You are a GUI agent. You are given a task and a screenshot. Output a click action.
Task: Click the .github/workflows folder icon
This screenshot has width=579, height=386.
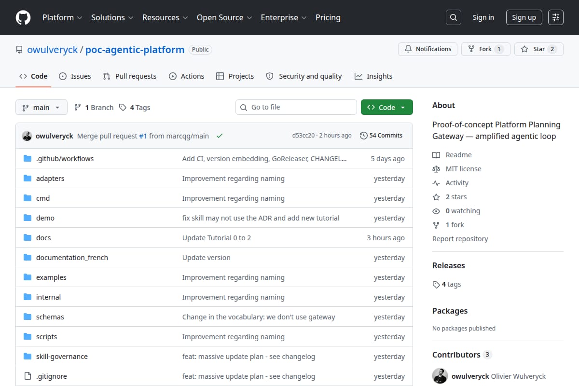coord(28,159)
